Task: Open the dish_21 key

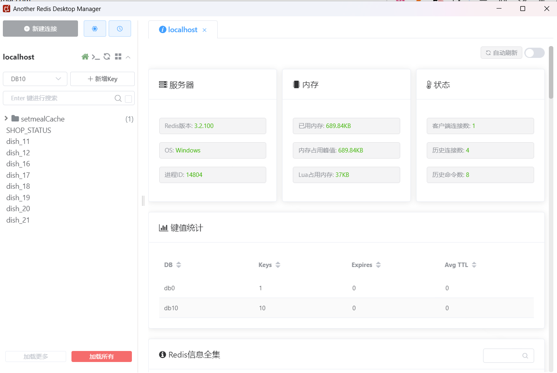Action: [x=18, y=220]
